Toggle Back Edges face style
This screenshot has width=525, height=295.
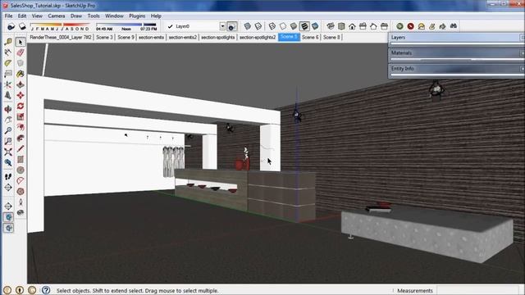click(x=258, y=26)
